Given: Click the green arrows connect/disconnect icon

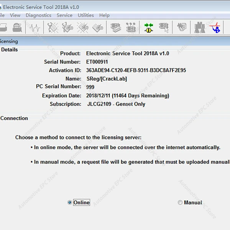Looking at the screenshot, I should coord(149,28).
